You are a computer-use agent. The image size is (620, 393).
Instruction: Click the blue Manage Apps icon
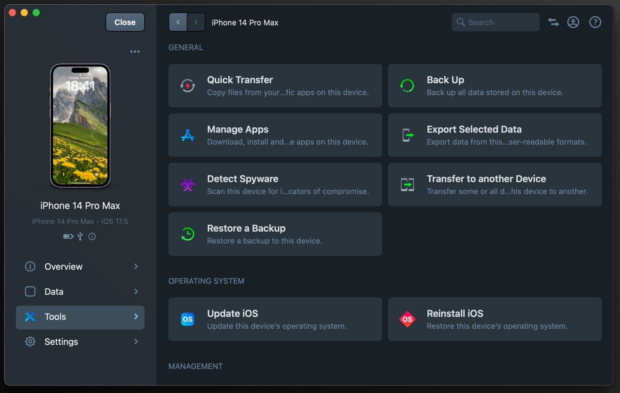[x=188, y=135]
